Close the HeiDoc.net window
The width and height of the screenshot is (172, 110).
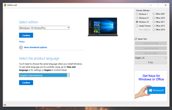(165, 5)
